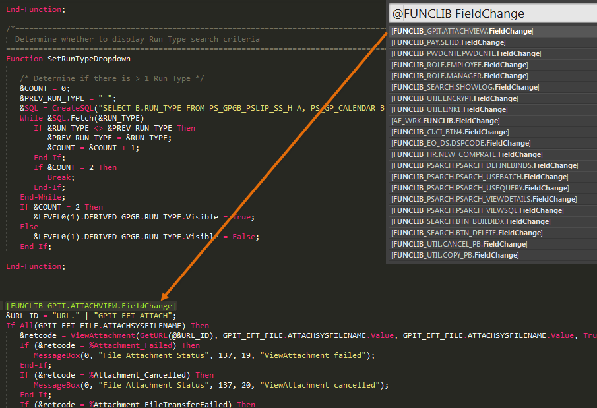
Task: Pick FUNCLIB_ROLE.EMPLOYEE.FieldChange from list
Action: pyautogui.click(x=493, y=65)
